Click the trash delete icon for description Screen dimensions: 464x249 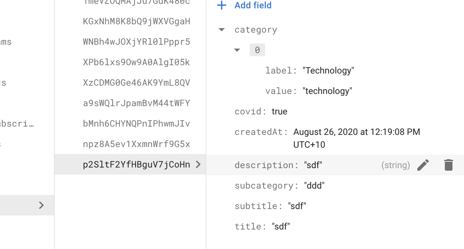click(x=448, y=165)
